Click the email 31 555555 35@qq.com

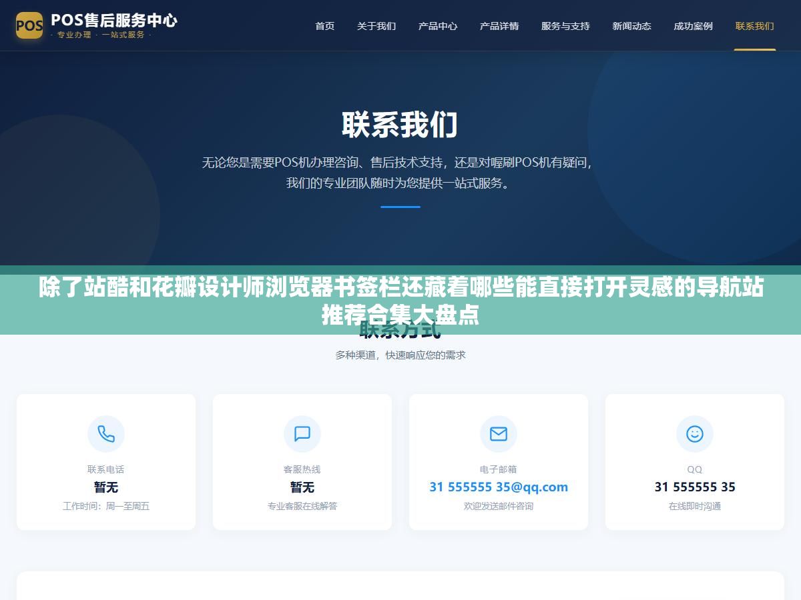pos(499,487)
